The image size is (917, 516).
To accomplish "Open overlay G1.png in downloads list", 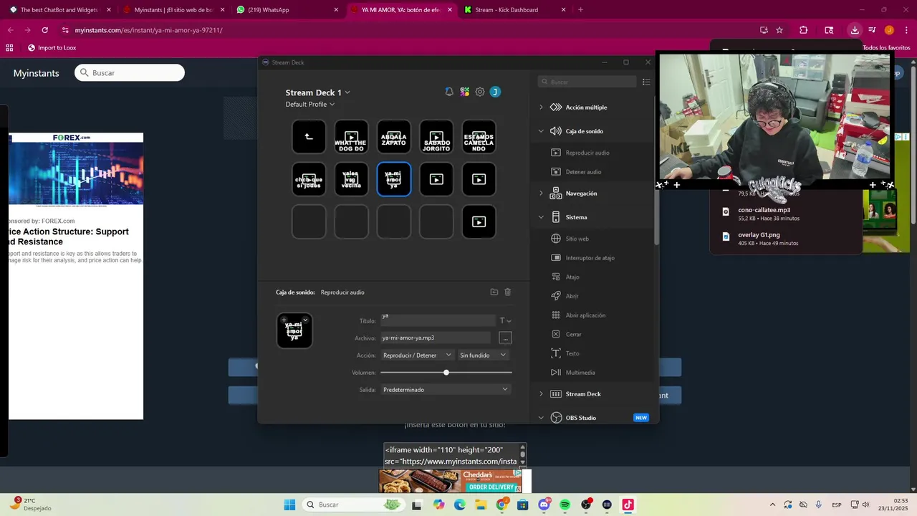I will 785,239.
